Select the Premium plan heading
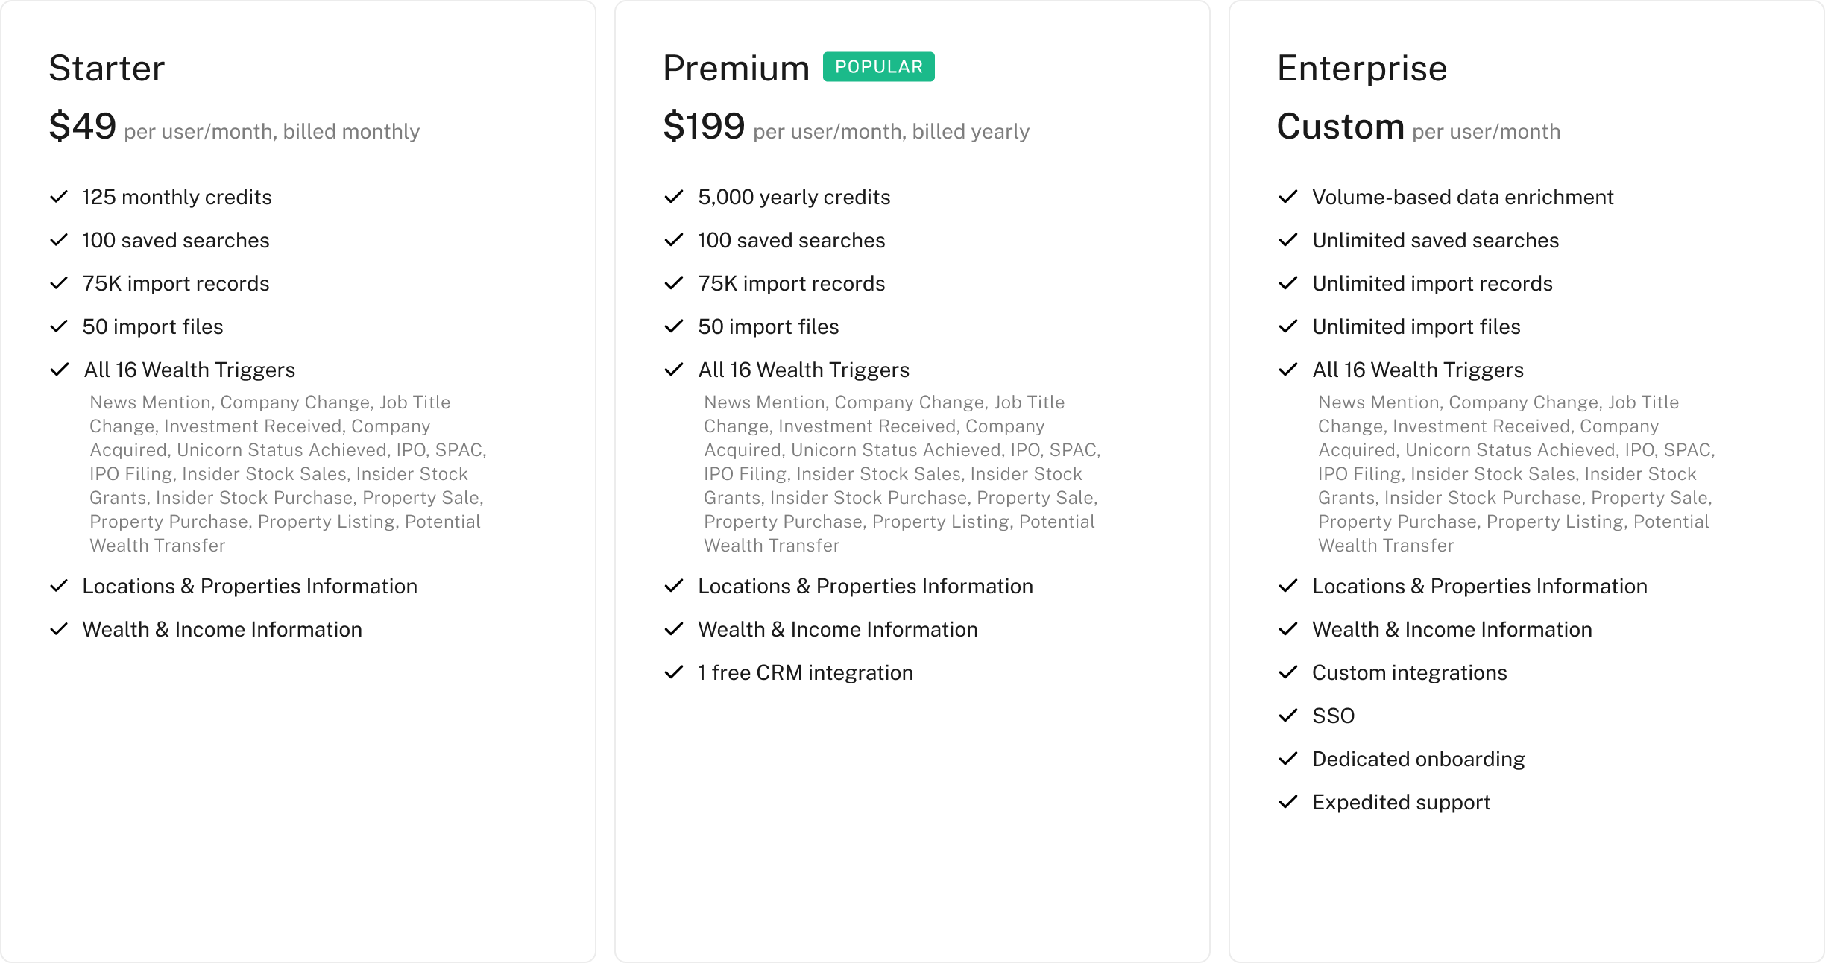 point(737,69)
